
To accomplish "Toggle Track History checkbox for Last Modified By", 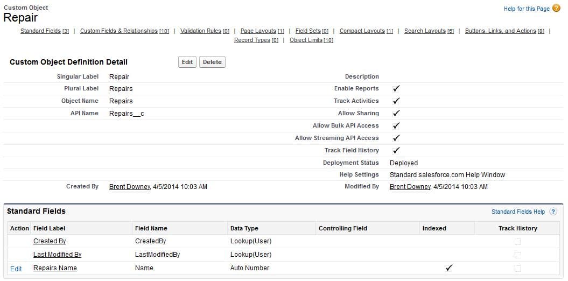I will (517, 255).
